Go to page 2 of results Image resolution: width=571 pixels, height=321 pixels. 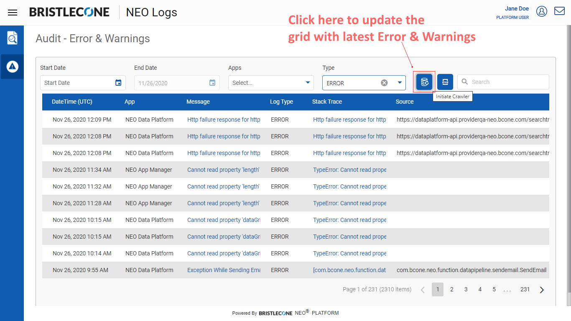452,290
